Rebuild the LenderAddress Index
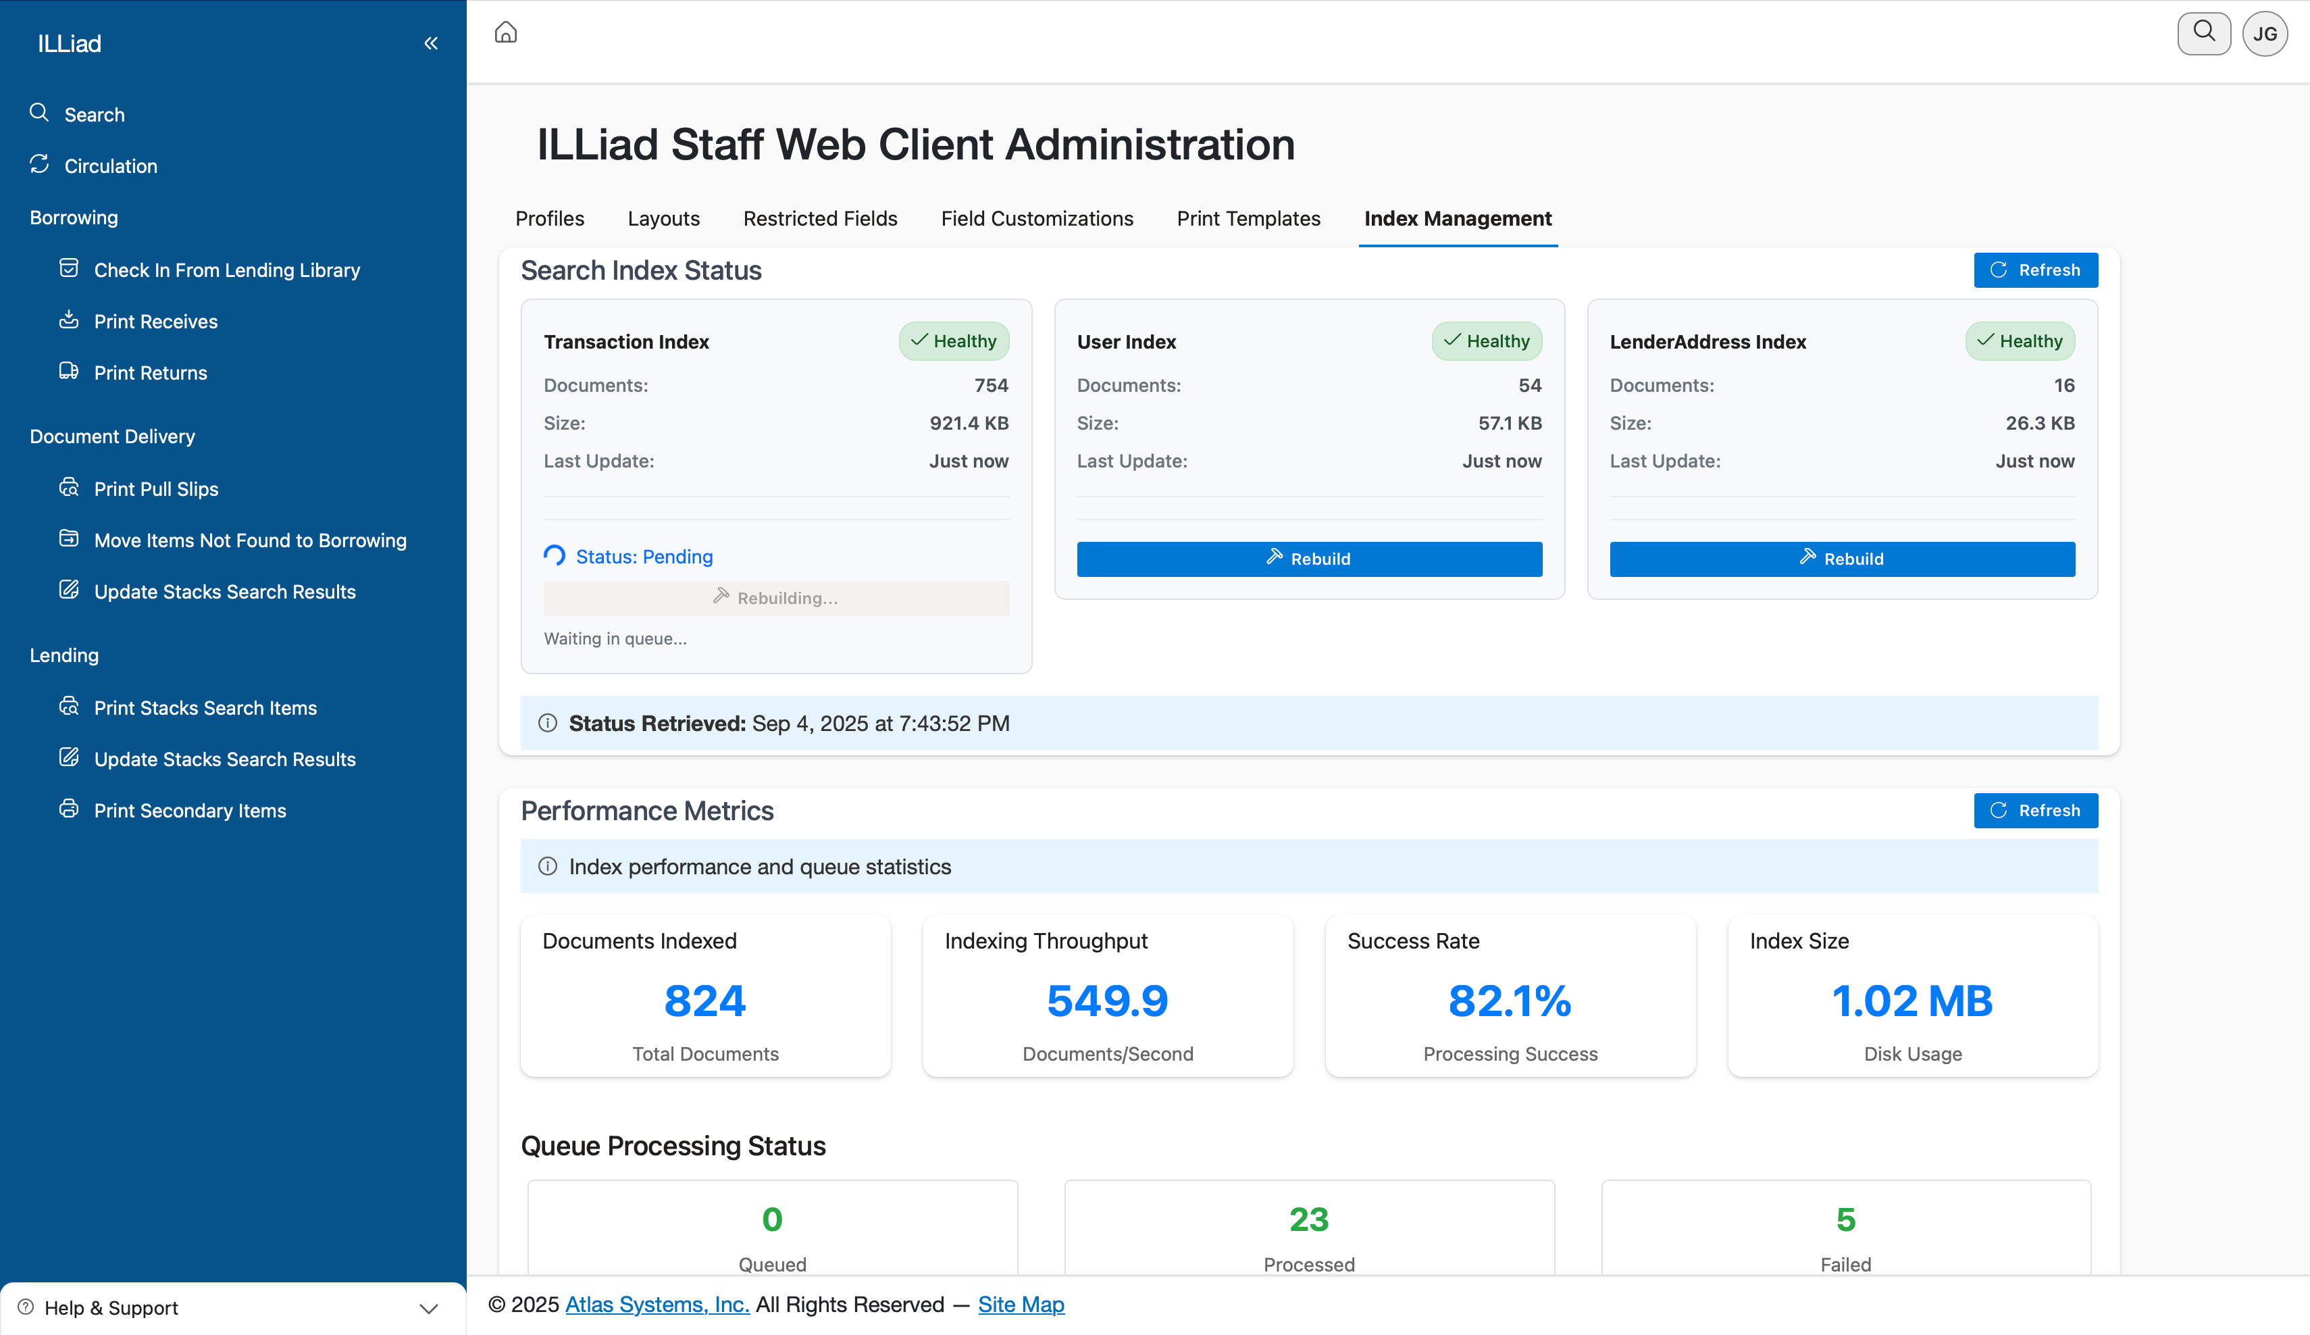This screenshot has width=2310, height=1335. pos(1841,558)
